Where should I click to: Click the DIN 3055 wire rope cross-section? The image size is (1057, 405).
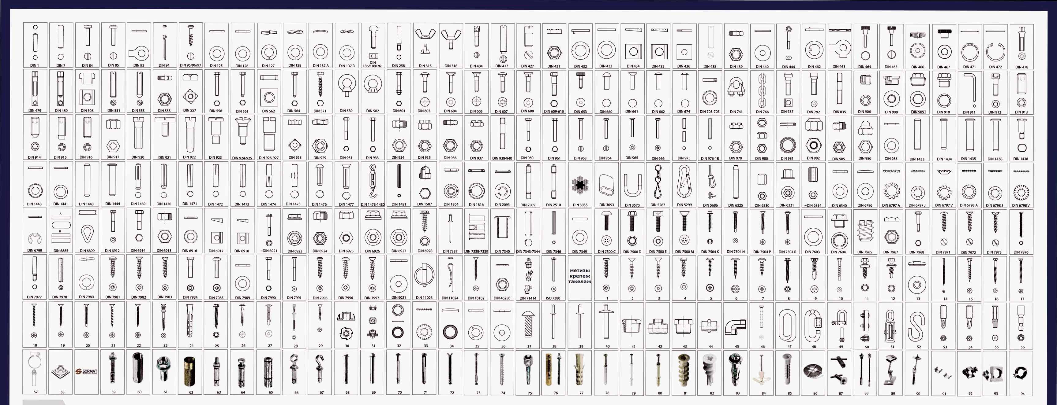[580, 185]
